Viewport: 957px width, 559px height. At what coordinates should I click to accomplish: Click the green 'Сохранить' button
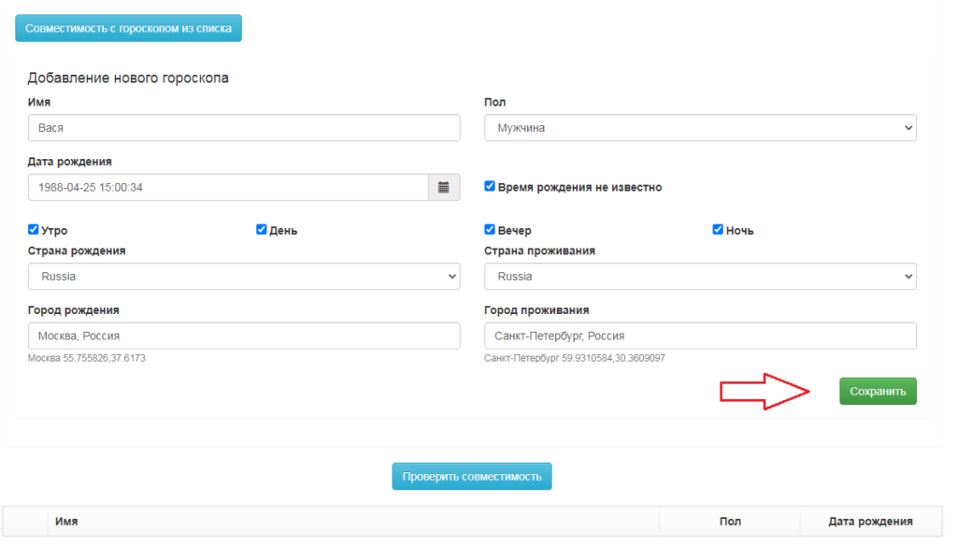click(878, 392)
